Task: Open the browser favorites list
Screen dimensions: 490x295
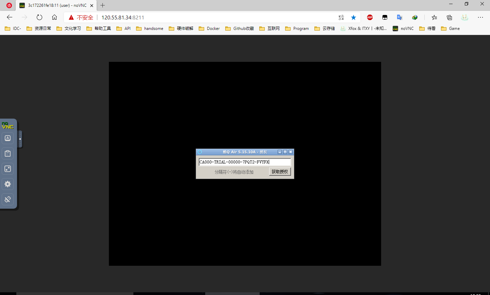Action: [434, 17]
